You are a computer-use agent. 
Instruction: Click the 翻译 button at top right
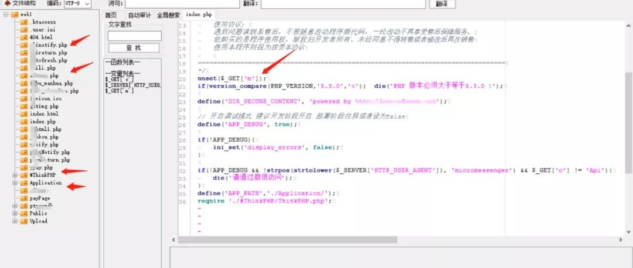pos(442,4)
